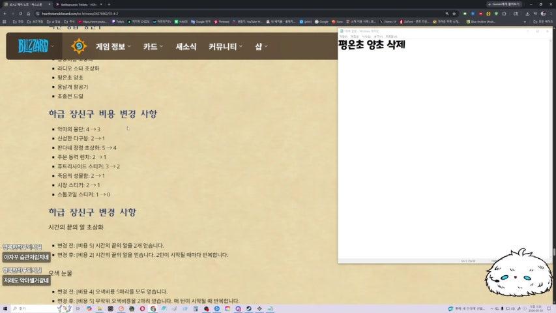Image resolution: width=556 pixels, height=313 pixels.
Task: Open the Opera icon on taskbar
Action: 142,308
